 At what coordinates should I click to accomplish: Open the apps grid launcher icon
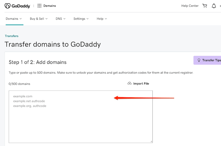pyautogui.click(x=39, y=6)
